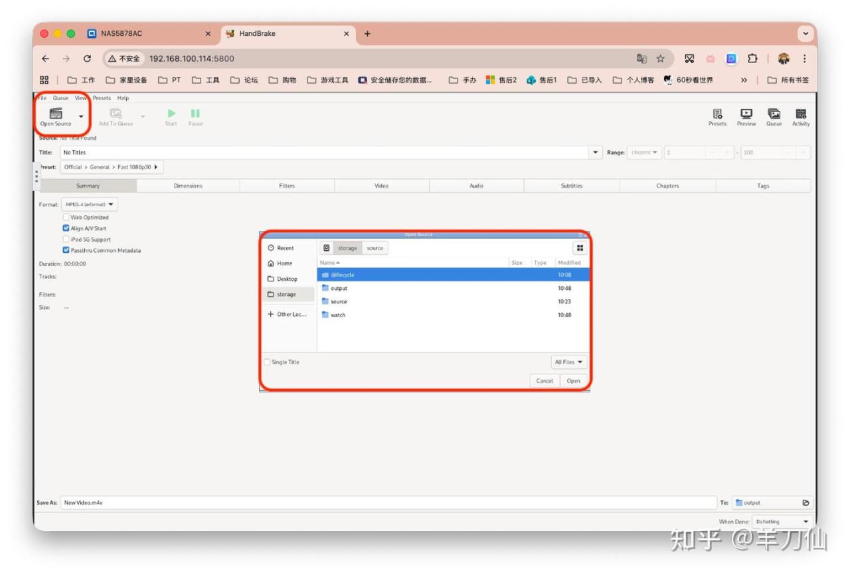Open the Activity log icon
Screen dimensions: 850x574
pyautogui.click(x=800, y=114)
